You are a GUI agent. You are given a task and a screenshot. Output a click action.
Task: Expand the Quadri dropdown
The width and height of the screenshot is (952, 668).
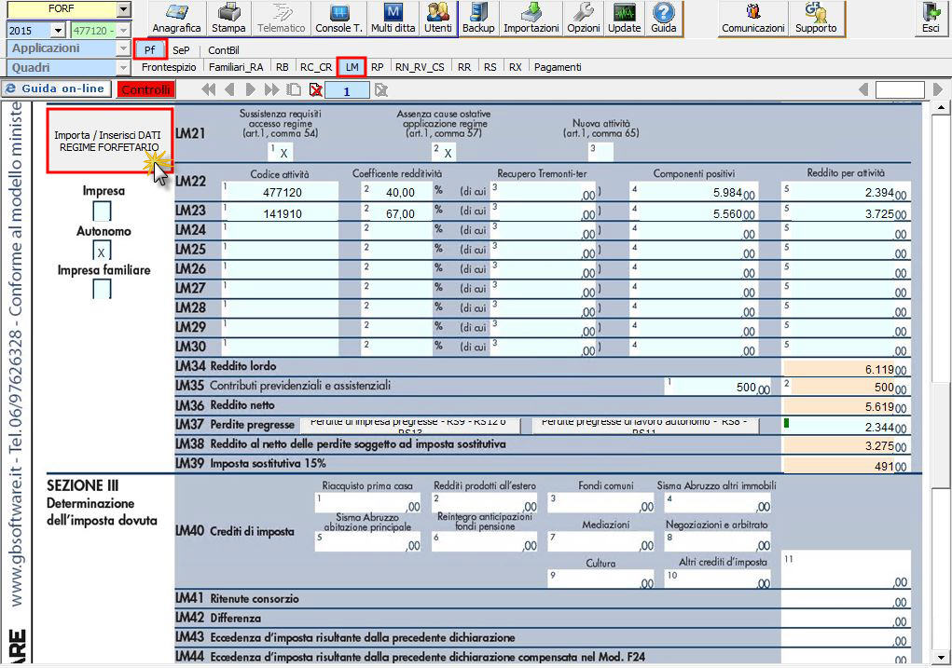124,67
